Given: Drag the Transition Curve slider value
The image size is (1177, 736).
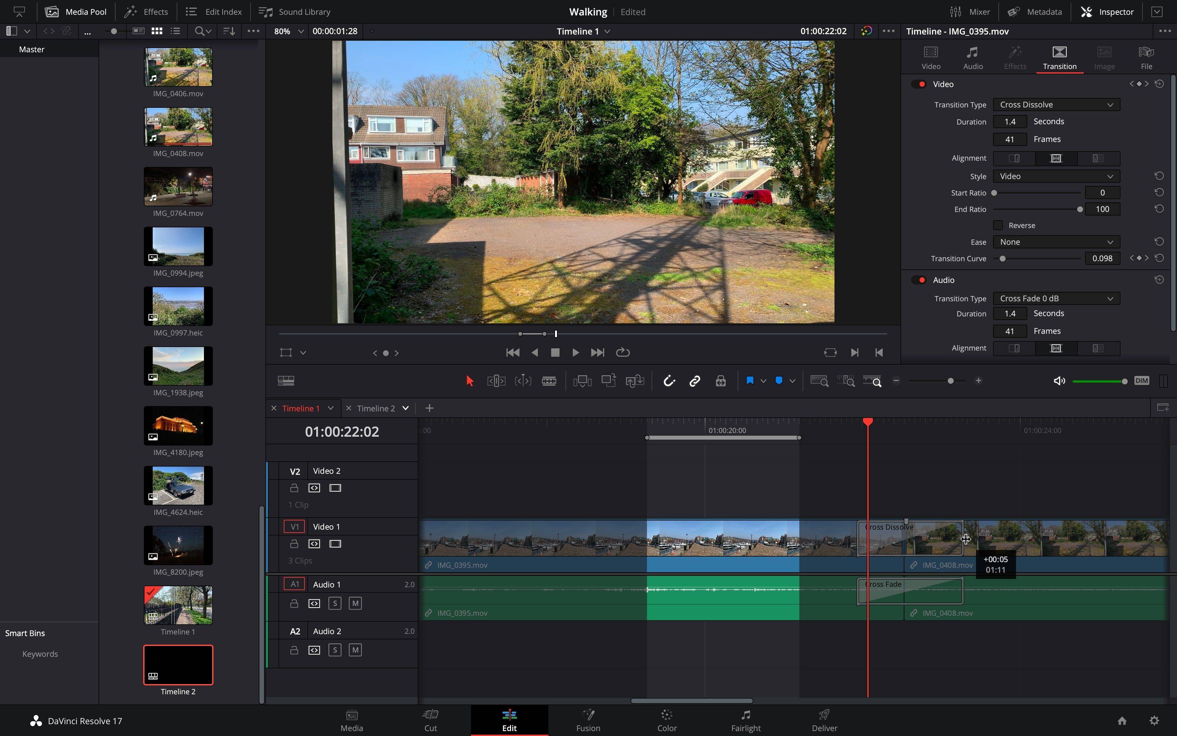Looking at the screenshot, I should tap(1002, 258).
